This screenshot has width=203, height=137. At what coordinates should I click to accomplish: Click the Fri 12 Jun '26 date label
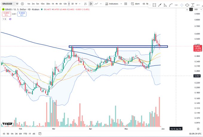tap(176, 129)
